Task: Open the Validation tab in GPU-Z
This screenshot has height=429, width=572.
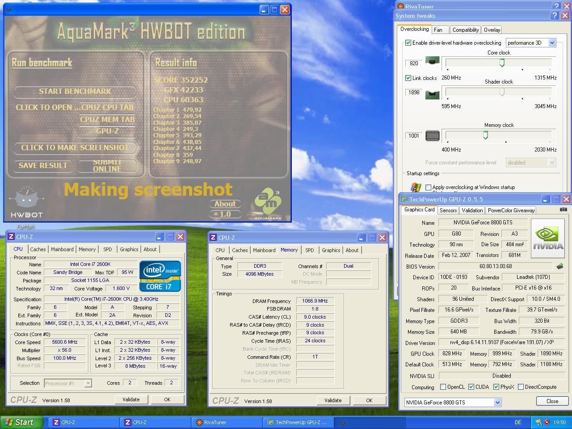Action: 472,210
